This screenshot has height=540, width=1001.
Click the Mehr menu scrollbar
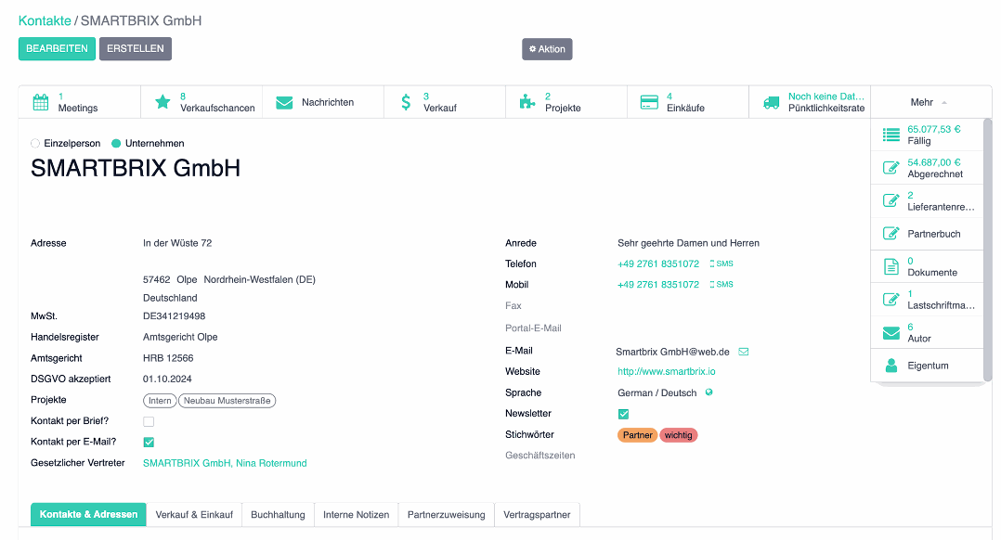pyautogui.click(x=988, y=249)
